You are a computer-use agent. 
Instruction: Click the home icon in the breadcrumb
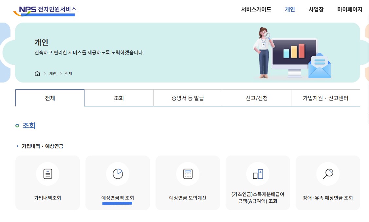[37, 73]
